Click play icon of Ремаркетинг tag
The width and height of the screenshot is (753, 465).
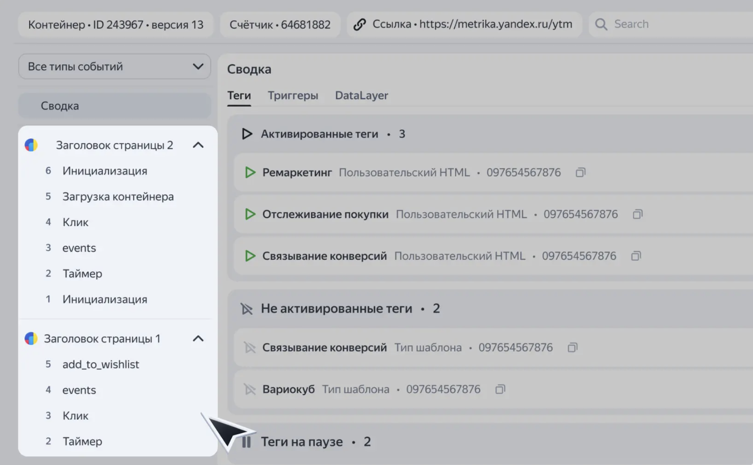point(250,173)
